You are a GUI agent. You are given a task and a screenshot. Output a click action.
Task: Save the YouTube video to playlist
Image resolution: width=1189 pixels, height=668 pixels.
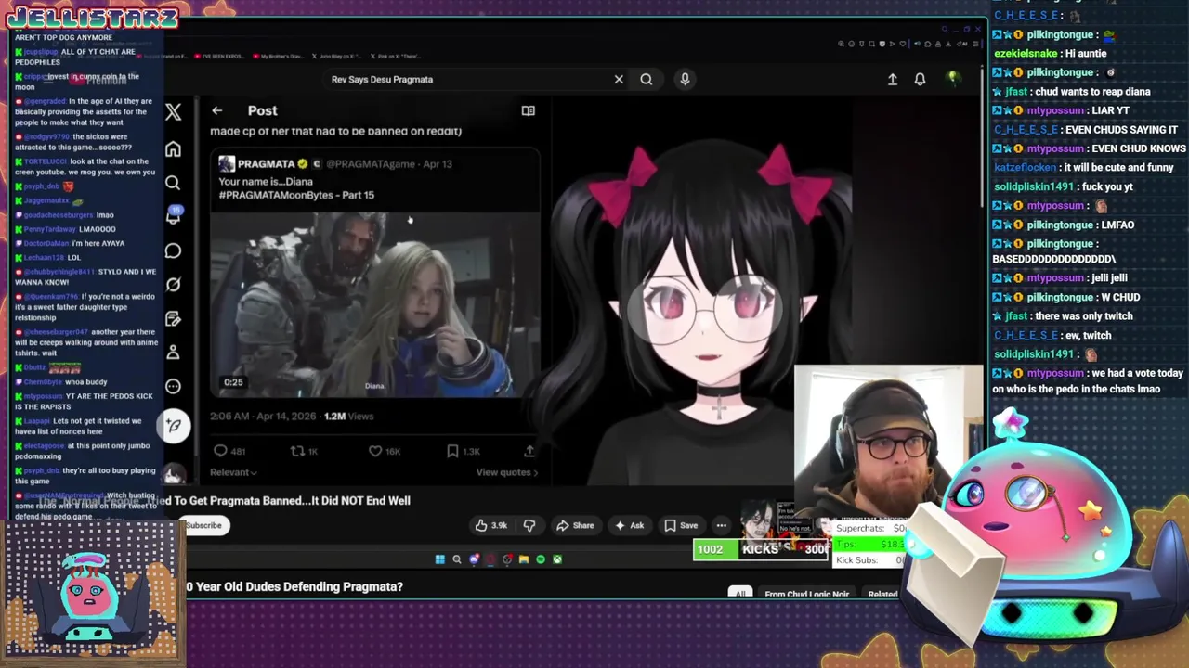coord(681,525)
